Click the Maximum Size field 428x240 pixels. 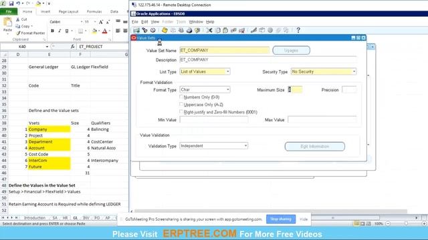click(295, 89)
